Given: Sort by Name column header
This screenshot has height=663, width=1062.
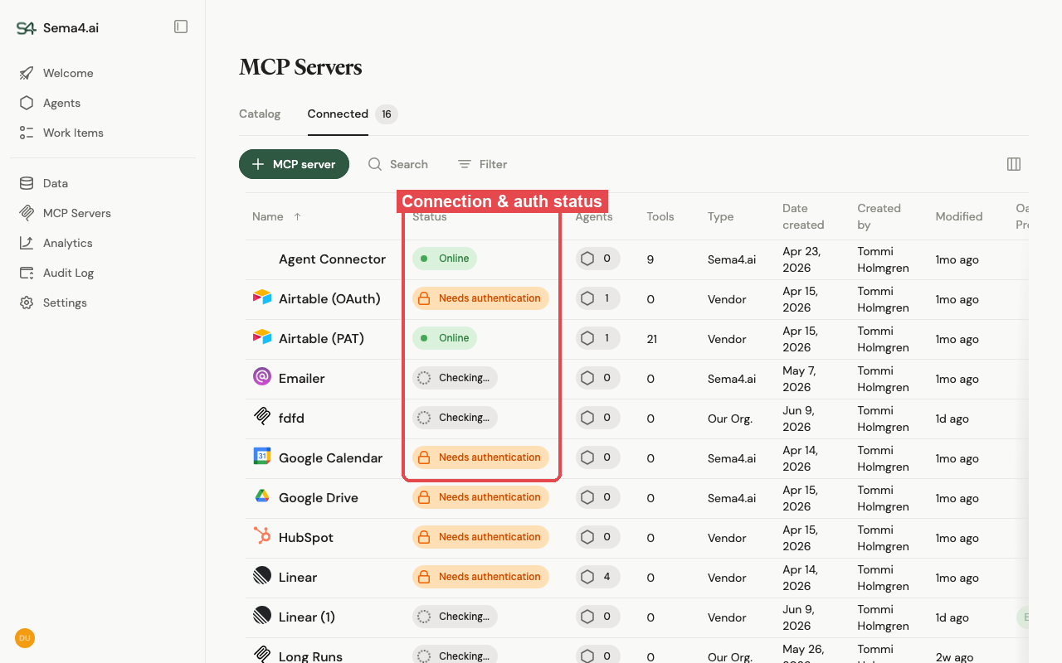Looking at the screenshot, I should (x=276, y=216).
